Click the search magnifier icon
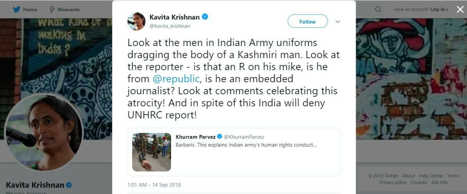The width and height of the screenshot is (467, 194). tap(378, 9)
